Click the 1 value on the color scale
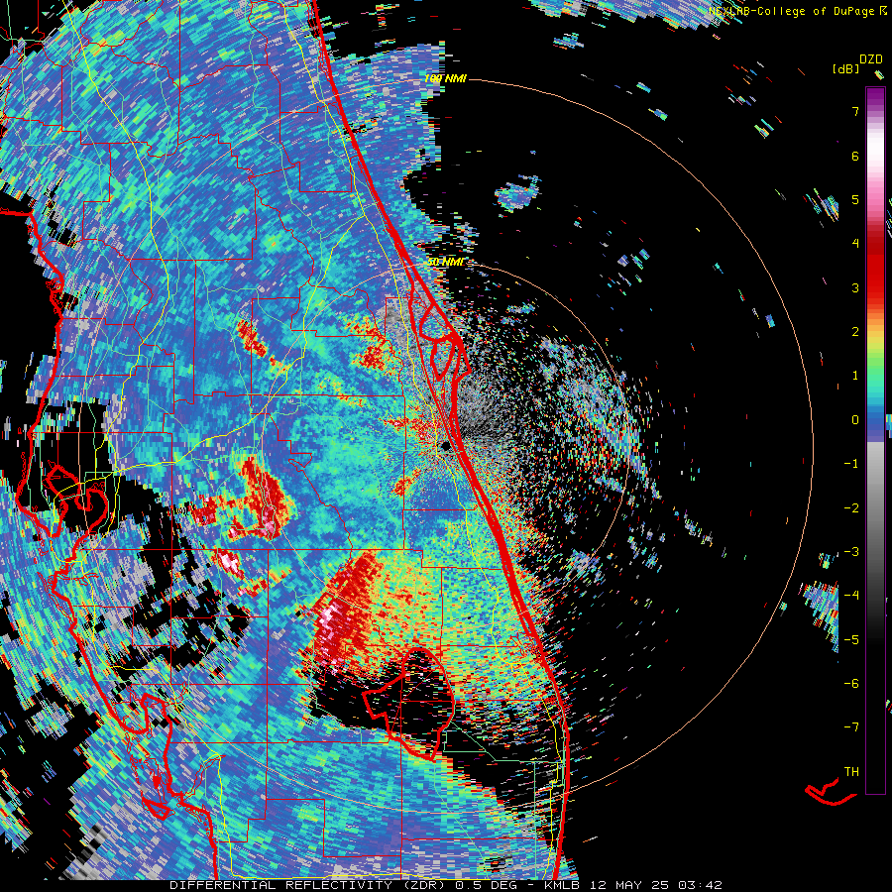The width and height of the screenshot is (892, 892). pos(855,376)
